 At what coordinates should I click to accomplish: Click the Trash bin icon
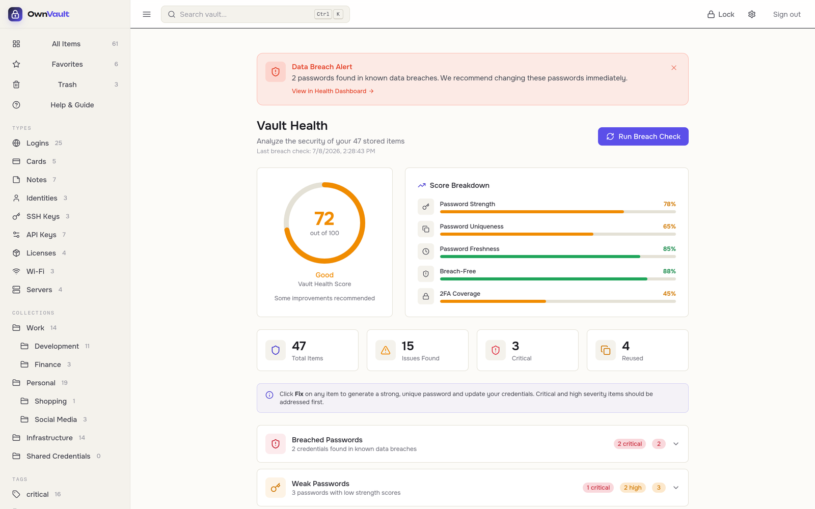click(16, 84)
